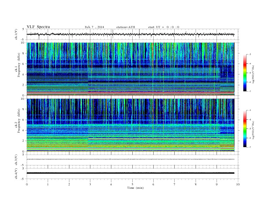268x207 pixels.
Task: Click the ch.1 "Frequency (kHz)" axis label
Action: [x=19, y=65]
